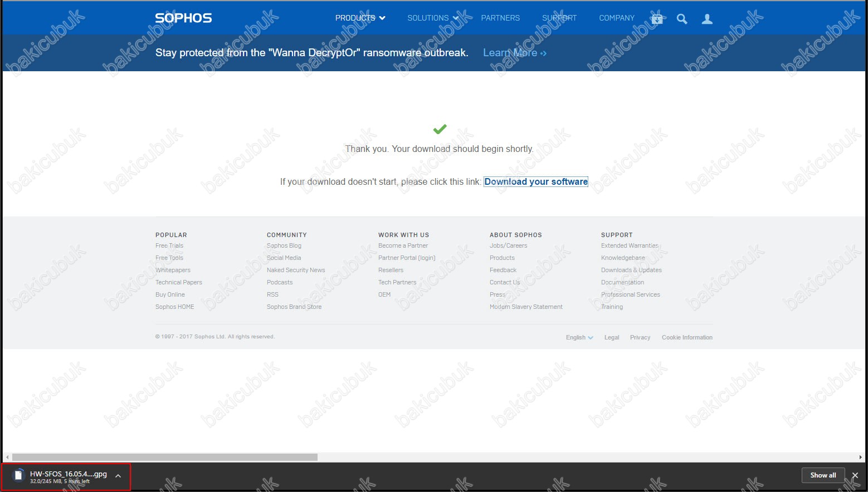Open Partner Portal (login) link

407,258
